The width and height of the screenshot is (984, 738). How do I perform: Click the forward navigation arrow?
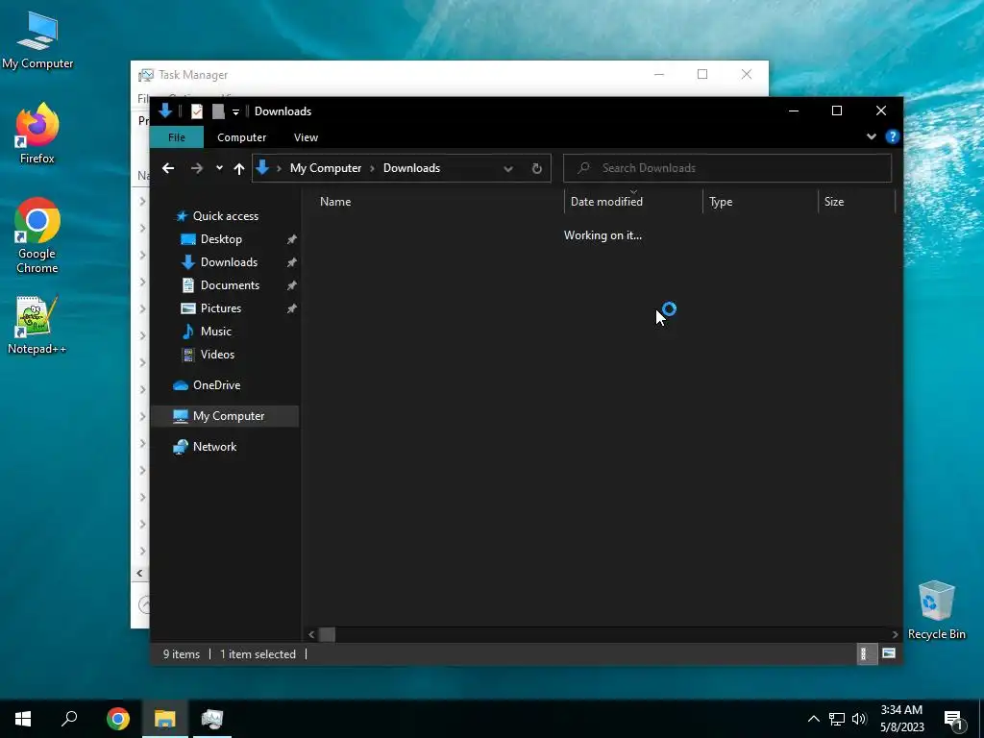(x=196, y=167)
